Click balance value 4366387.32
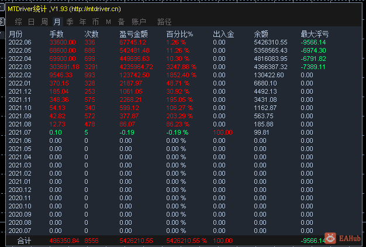 coord(271,67)
